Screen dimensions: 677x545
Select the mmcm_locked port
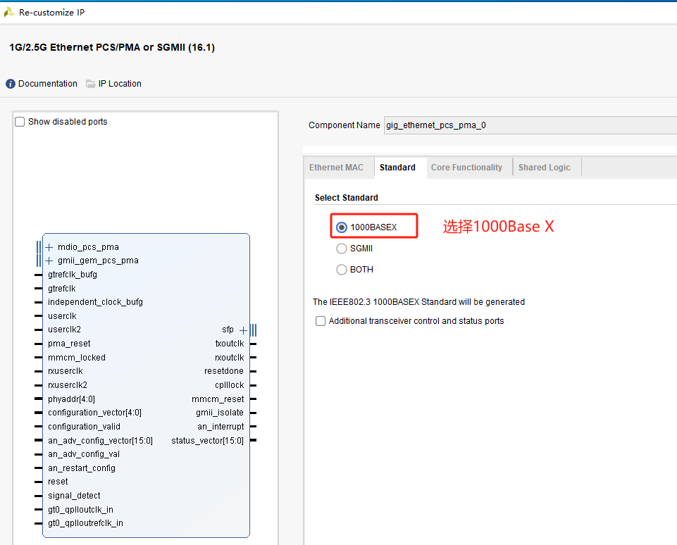tap(77, 357)
